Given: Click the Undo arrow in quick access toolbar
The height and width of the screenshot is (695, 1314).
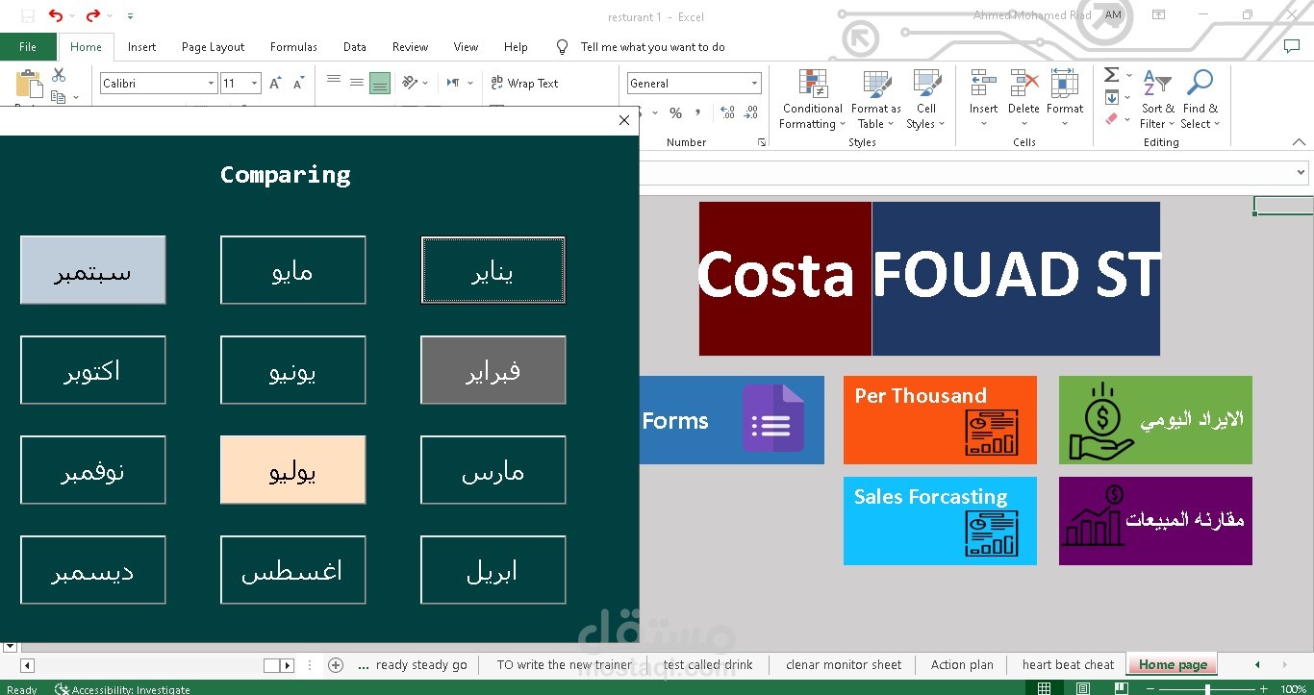Looking at the screenshot, I should click(56, 15).
